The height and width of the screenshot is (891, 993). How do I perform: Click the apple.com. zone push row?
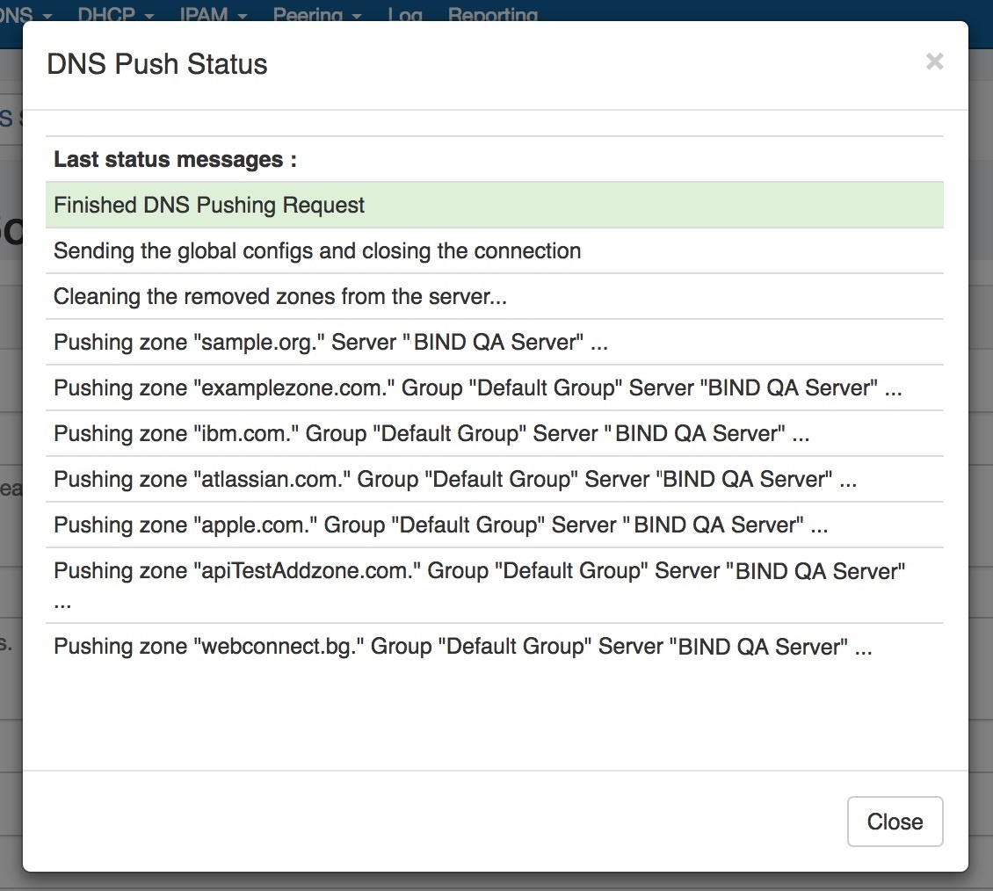pos(440,525)
